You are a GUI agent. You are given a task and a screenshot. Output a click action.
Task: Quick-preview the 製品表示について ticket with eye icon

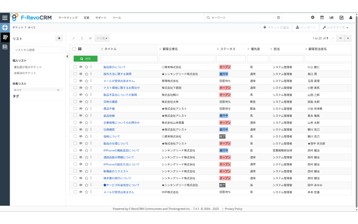click(81, 67)
